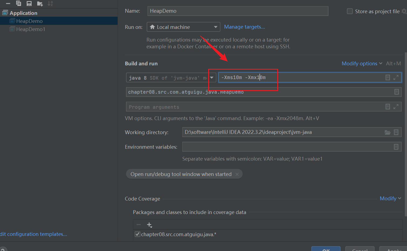This screenshot has height=251, width=407.
Task: Open the Edit configuration templates link
Action: [x=33, y=234]
